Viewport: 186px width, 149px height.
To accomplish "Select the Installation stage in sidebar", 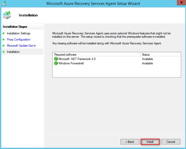I will click(x=13, y=52).
